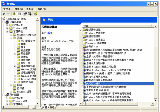Open the Help toolbar icon
The image size is (160, 112).
coord(36,14)
